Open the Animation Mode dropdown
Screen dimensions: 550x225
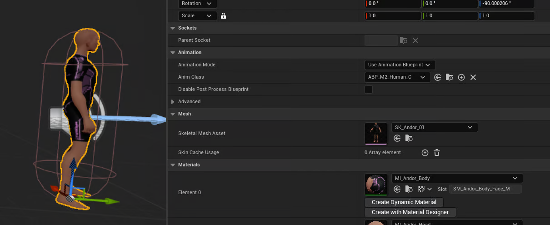point(400,65)
